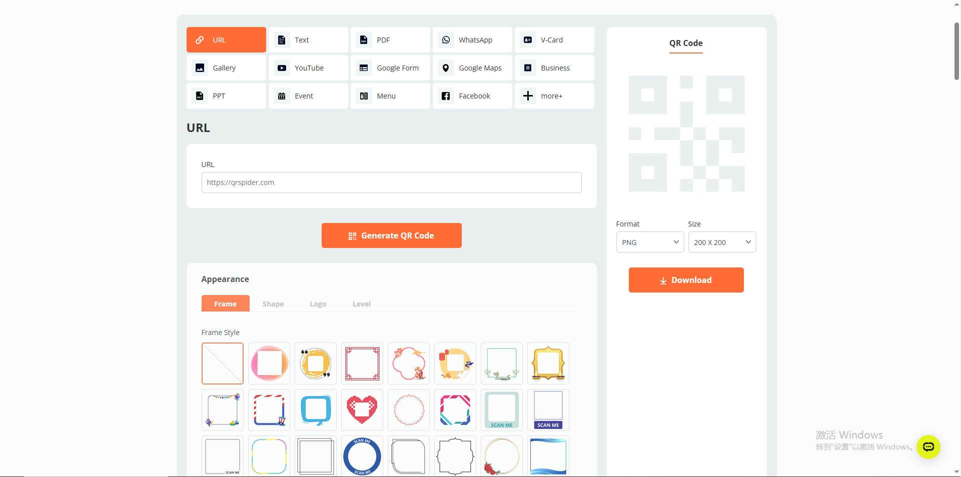This screenshot has height=477, width=961.
Task: Open the Logo appearance tab
Action: 318,303
